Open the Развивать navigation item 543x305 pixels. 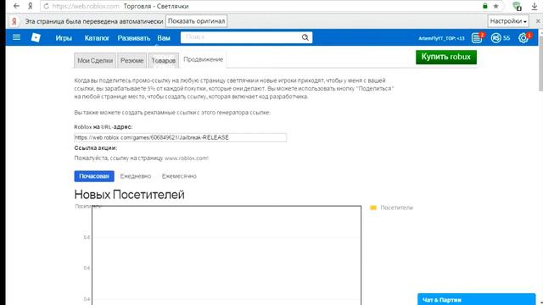(x=134, y=38)
